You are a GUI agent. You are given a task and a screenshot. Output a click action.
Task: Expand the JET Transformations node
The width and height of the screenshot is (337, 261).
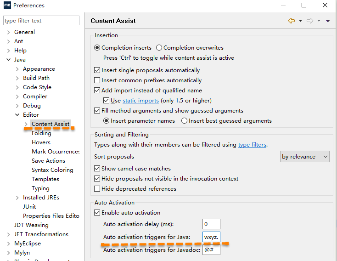tap(8, 234)
